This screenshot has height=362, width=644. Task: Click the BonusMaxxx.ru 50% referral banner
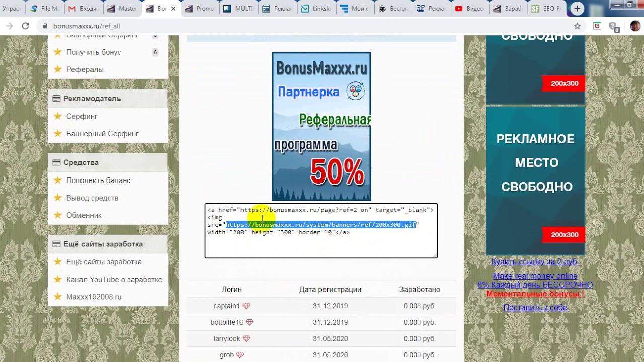coord(321,126)
